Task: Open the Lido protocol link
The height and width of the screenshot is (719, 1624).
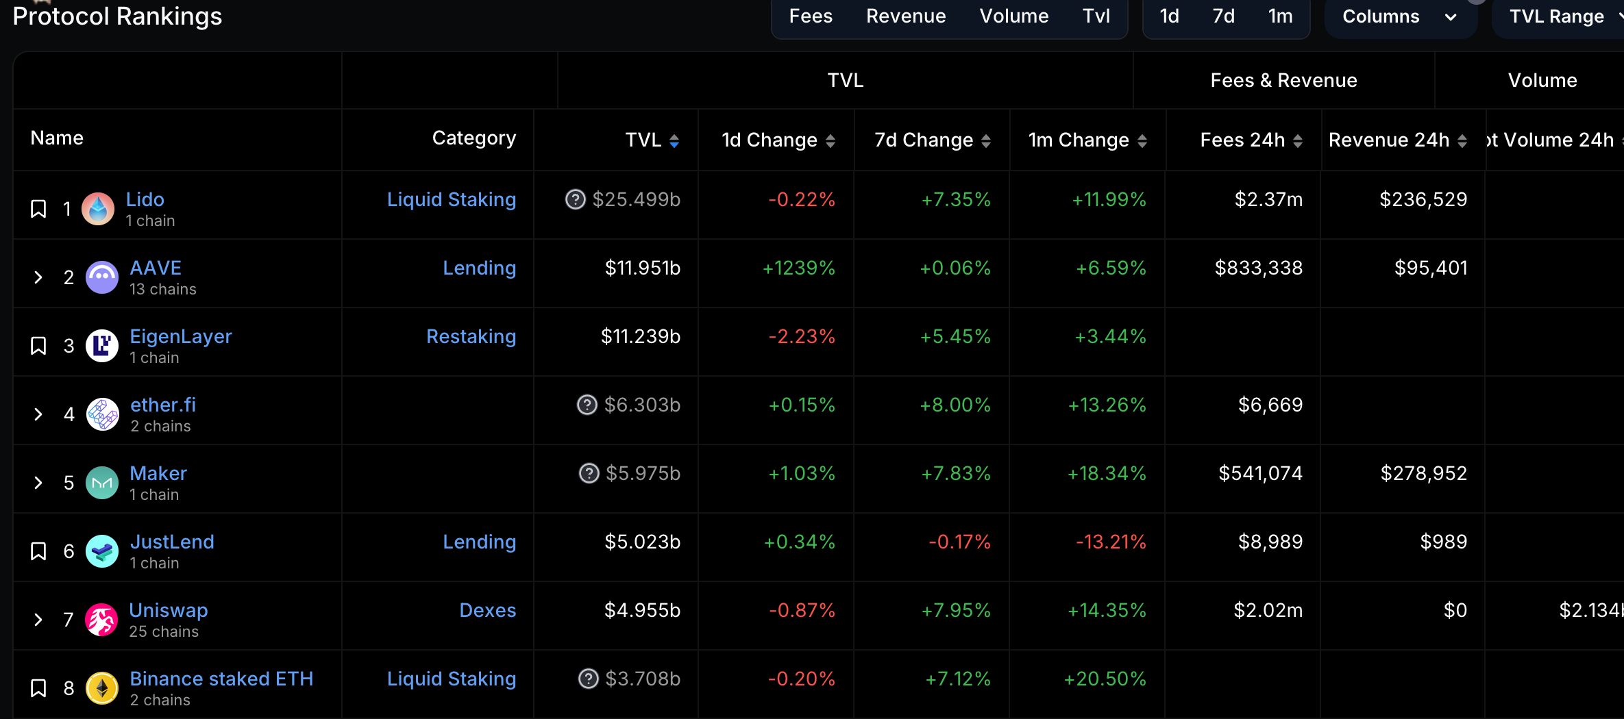Action: (x=145, y=199)
